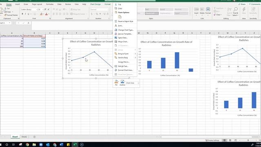Adjust the zoom slider in status bar
The image size is (261, 147).
(248, 140)
